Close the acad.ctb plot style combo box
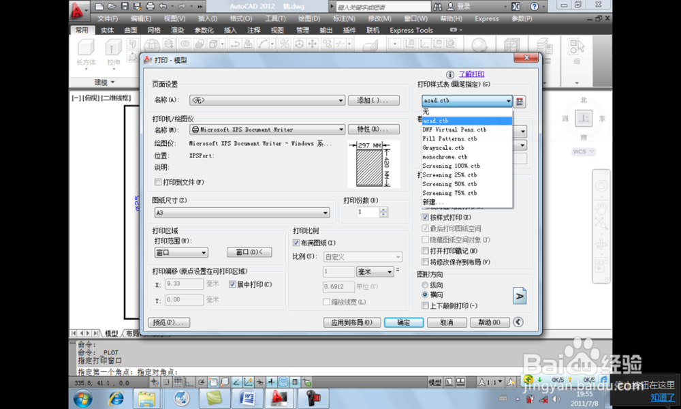681x409 pixels. (467, 100)
